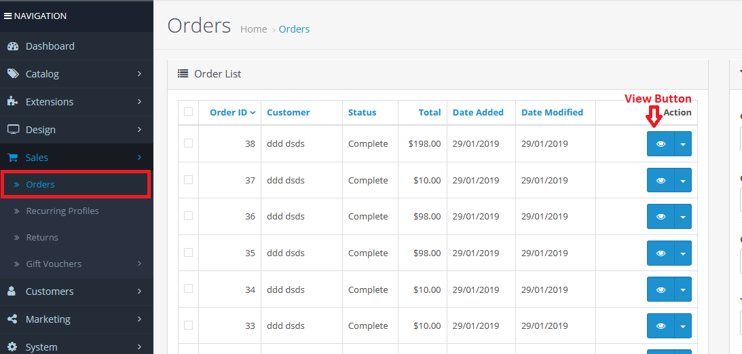Screen dimensions: 742x354
Task: Click the Sales shopping cart icon
Action: coord(13,158)
